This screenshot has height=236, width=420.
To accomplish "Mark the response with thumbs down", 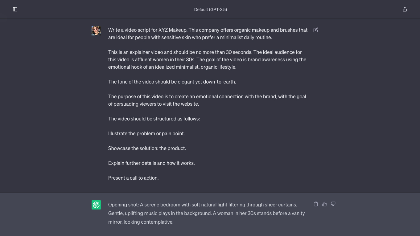I will point(333,204).
